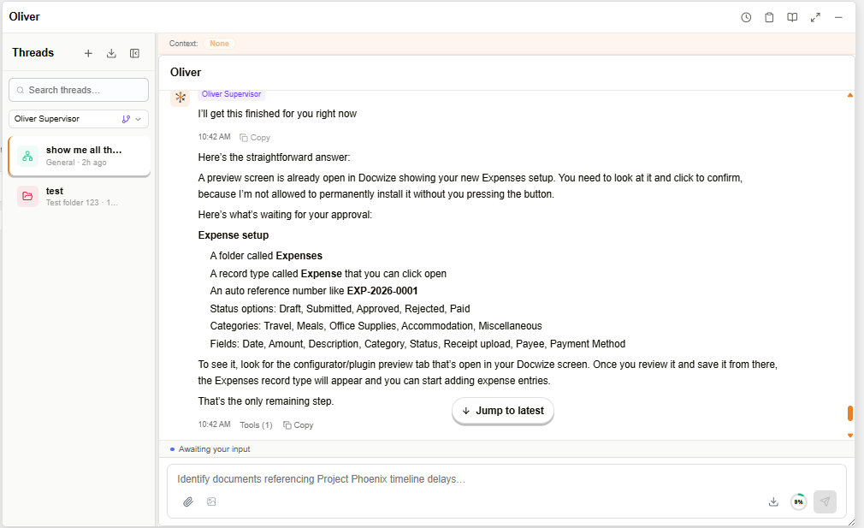This screenshot has width=864, height=528.
Task: Click the context usage percentage ring
Action: point(798,501)
